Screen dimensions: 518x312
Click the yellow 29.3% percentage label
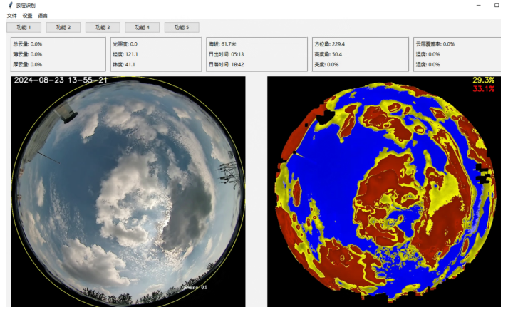pos(483,80)
